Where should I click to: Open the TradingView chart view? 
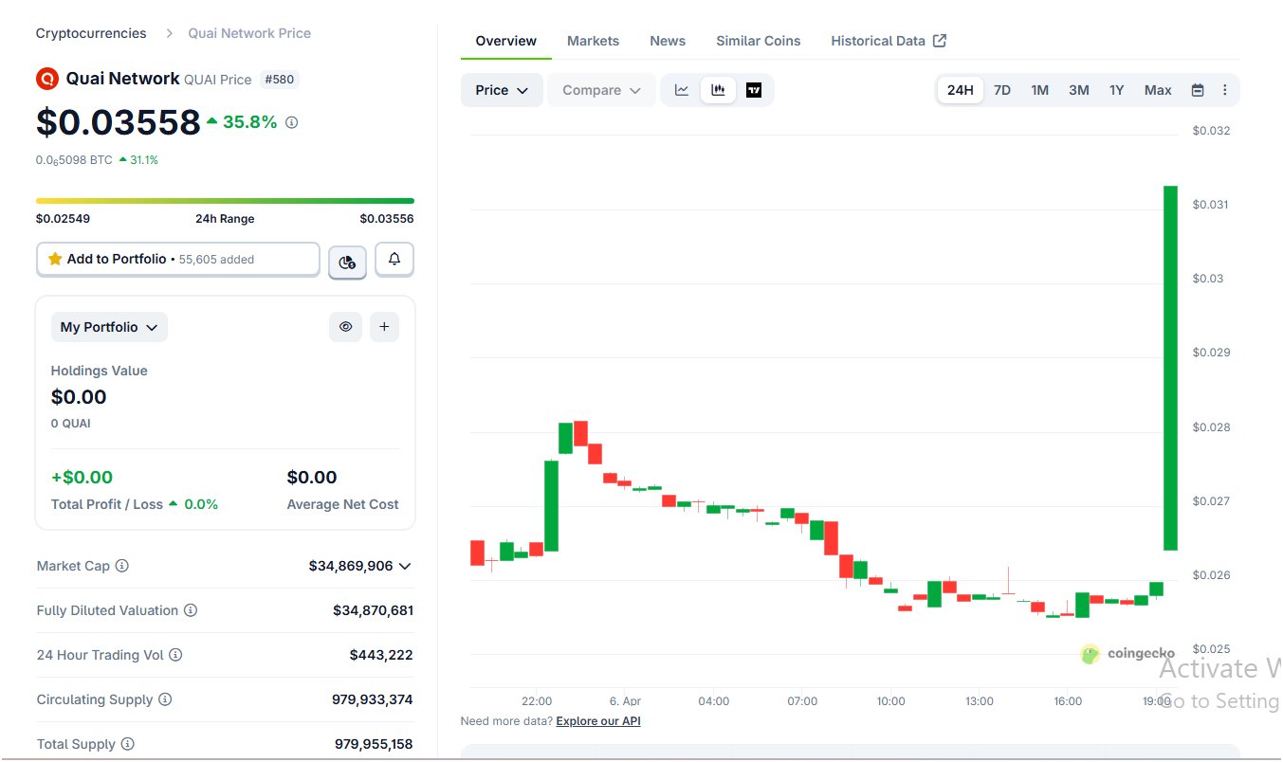(754, 90)
